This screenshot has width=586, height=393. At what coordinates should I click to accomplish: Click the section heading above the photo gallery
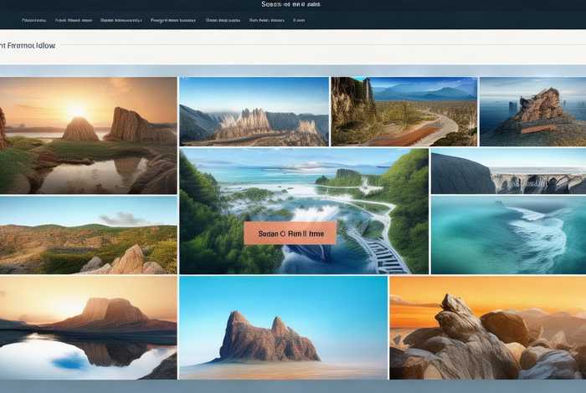point(28,46)
